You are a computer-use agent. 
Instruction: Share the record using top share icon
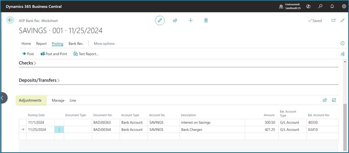click(175, 20)
